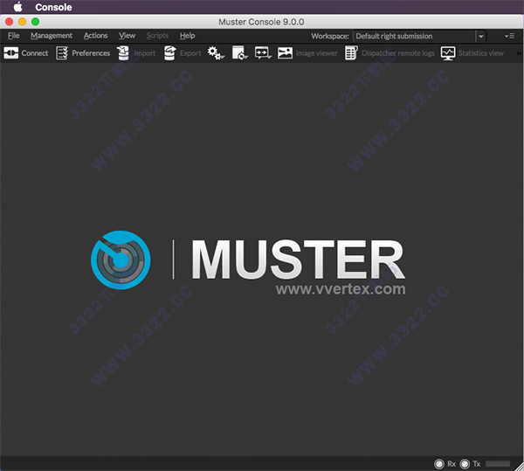Click the status bar progress bar
The image size is (524, 471).
coord(498,464)
